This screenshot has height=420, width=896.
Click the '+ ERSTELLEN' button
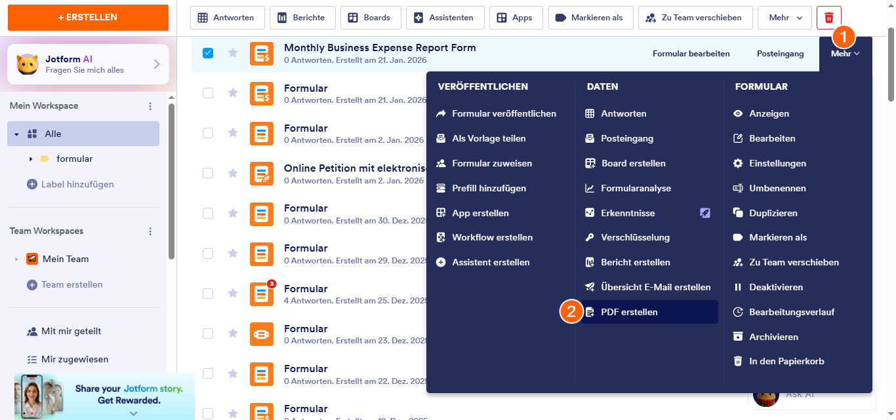[x=87, y=18]
